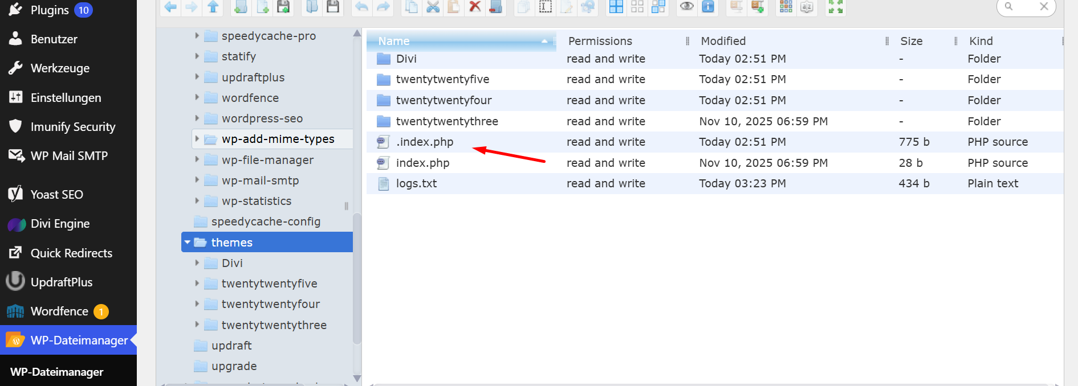Expand the speedycache-pro tree folder

(197, 36)
